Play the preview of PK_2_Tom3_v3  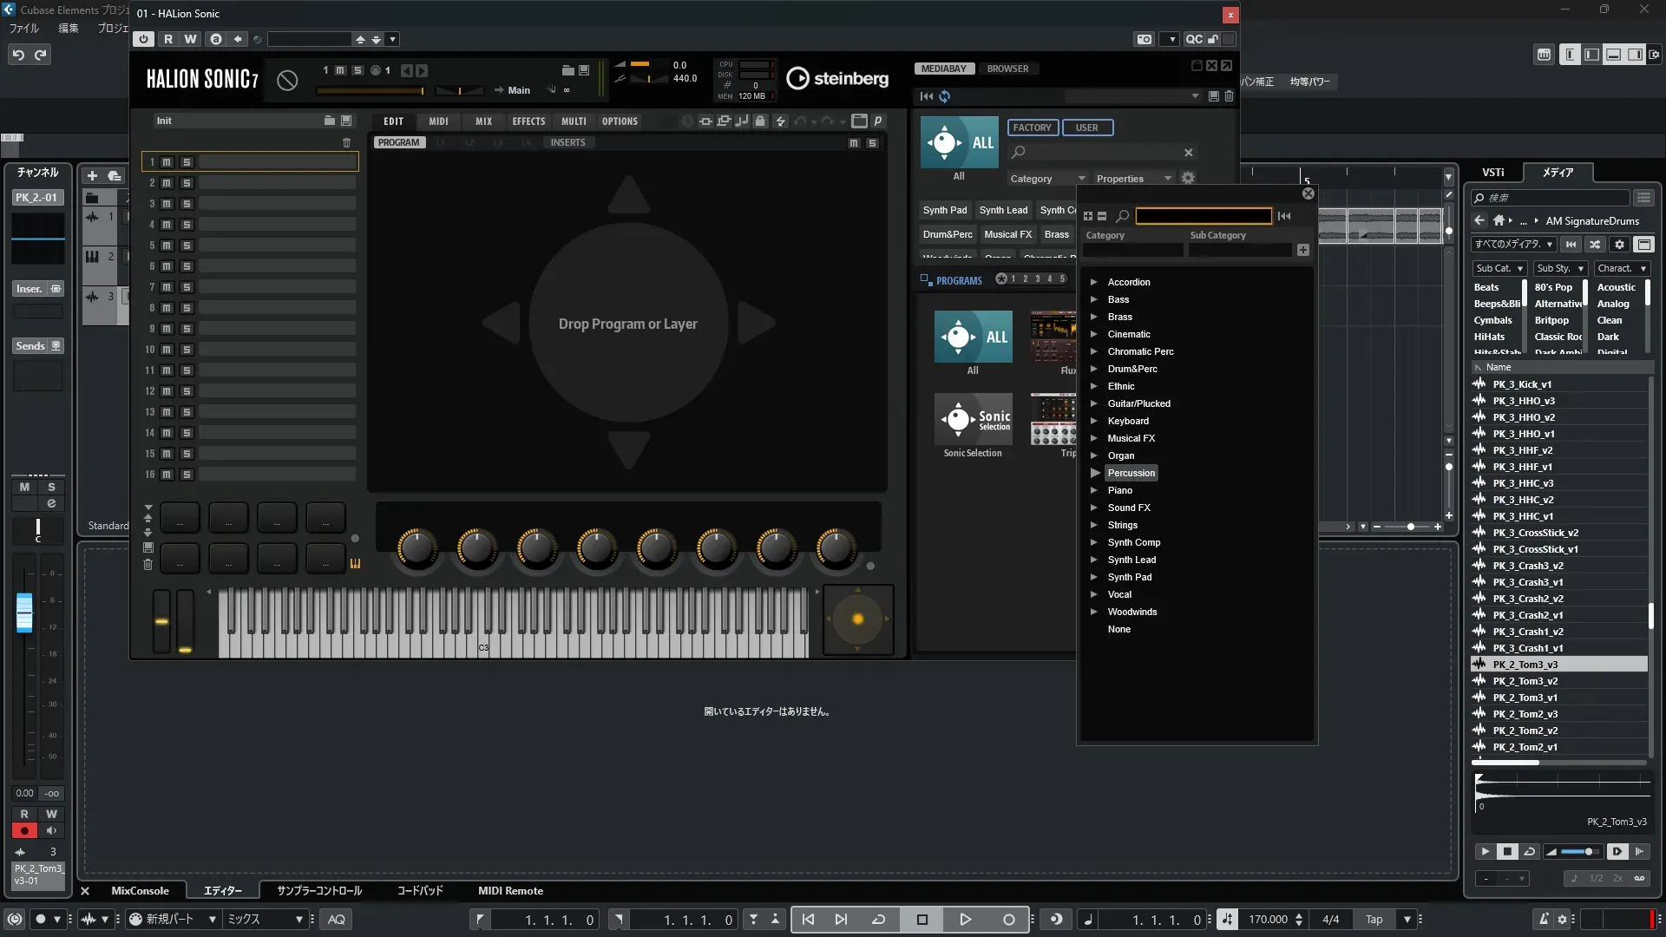(1485, 852)
